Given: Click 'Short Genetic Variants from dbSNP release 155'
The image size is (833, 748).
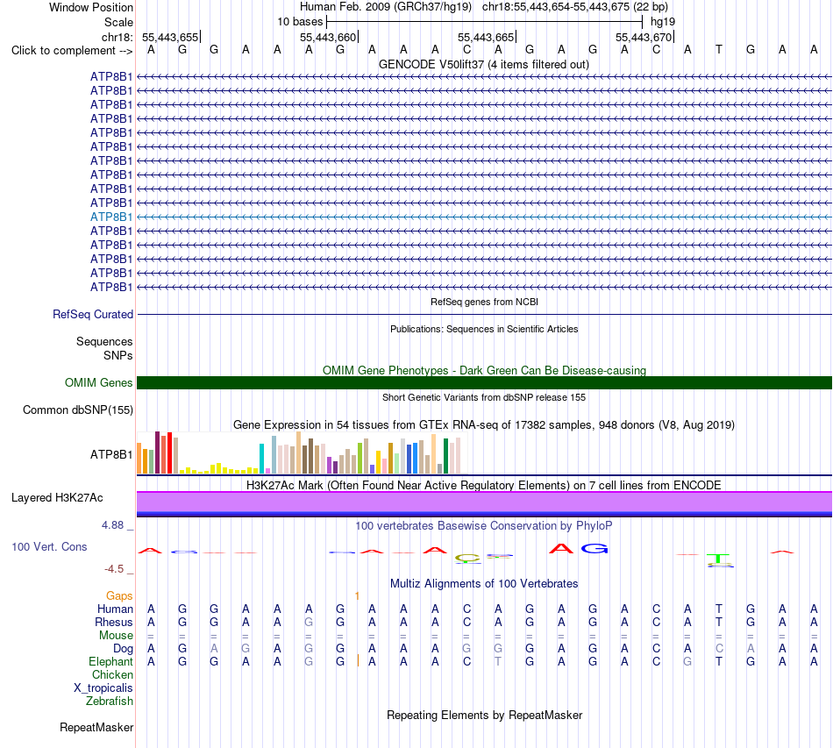Looking at the screenshot, I should click(x=484, y=397).
